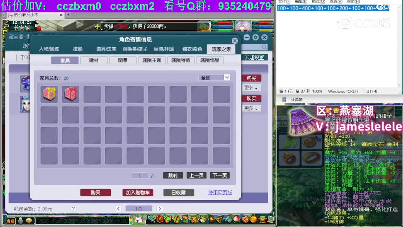Select the 窗景 sub-category button
The image size is (403, 227).
[123, 60]
